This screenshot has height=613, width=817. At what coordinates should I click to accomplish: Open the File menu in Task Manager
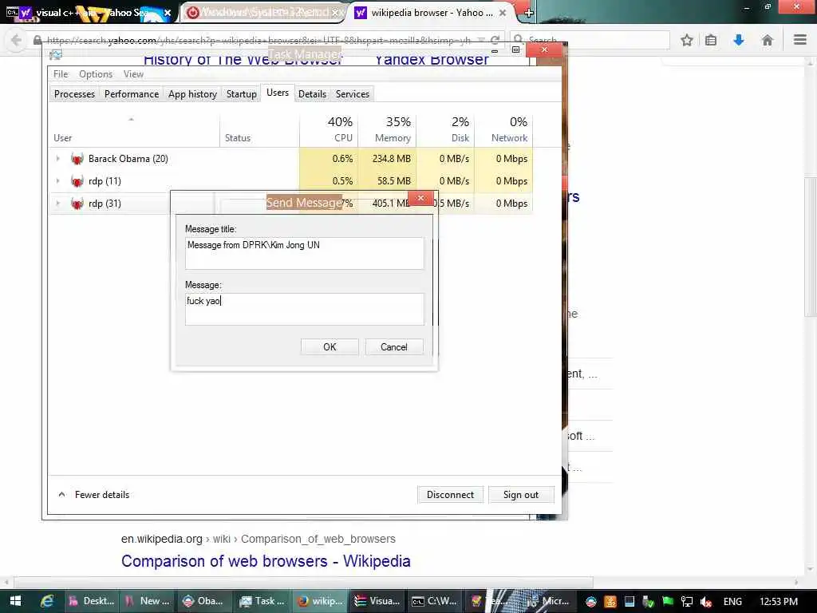61,74
